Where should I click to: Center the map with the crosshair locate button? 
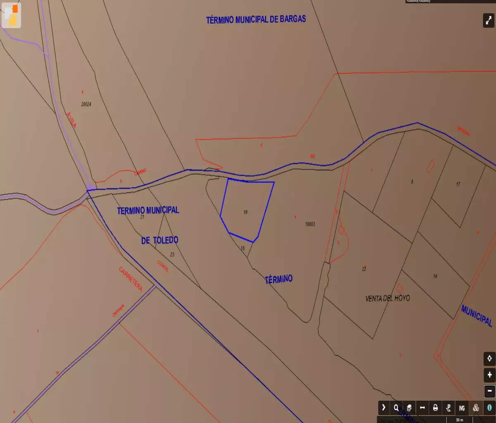pyautogui.click(x=489, y=358)
